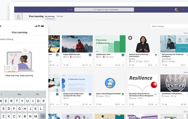Screen dimensions: 188x119
Task: Like the Self-assessing Your Emotional Intelligence card
Action: pyautogui.click(x=182, y=65)
